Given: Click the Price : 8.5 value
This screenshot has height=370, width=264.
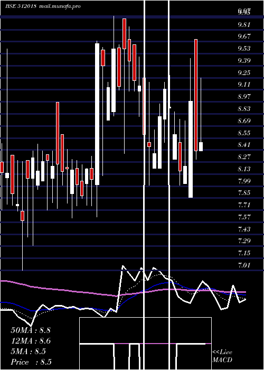Looking at the screenshot, I should [31, 362].
